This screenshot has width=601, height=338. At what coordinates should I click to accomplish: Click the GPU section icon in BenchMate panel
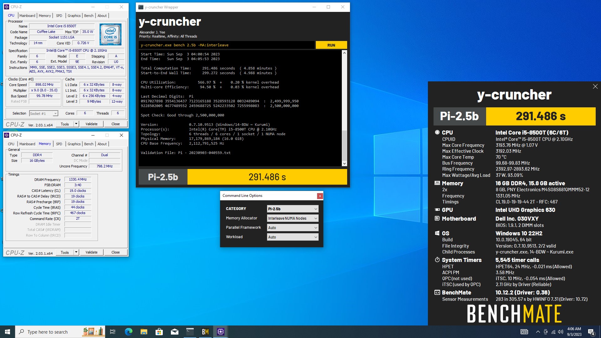click(437, 210)
